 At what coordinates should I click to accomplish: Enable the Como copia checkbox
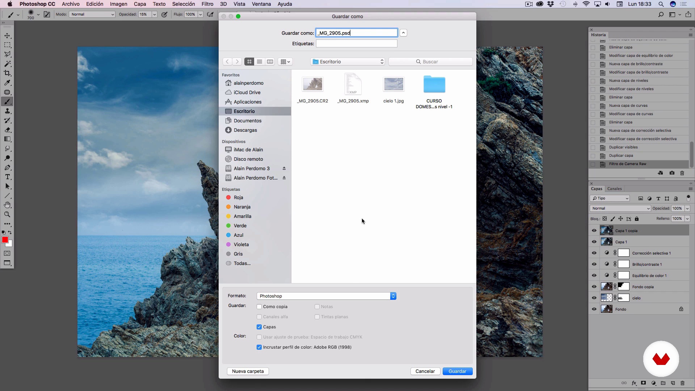pyautogui.click(x=259, y=307)
